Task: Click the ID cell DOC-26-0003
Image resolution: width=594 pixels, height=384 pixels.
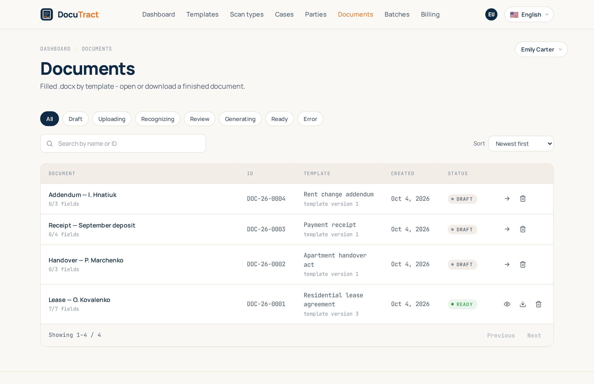Action: click(266, 229)
